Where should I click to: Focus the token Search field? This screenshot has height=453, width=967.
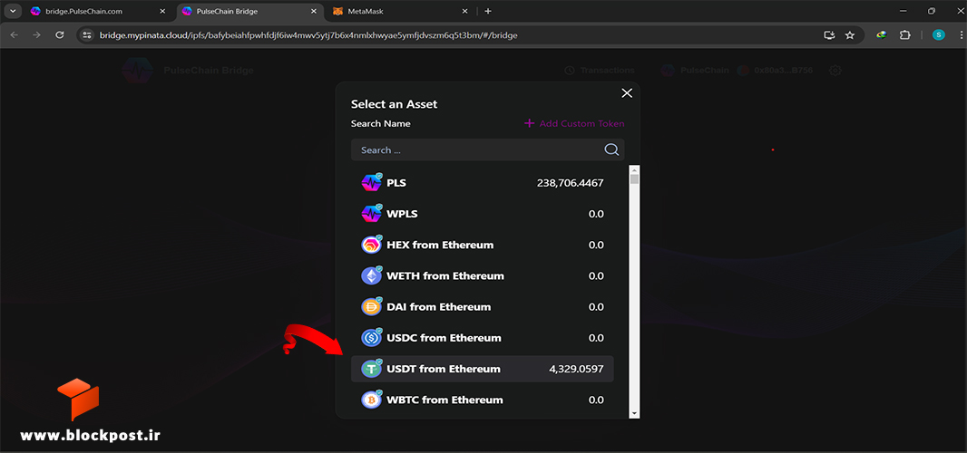[x=487, y=149]
